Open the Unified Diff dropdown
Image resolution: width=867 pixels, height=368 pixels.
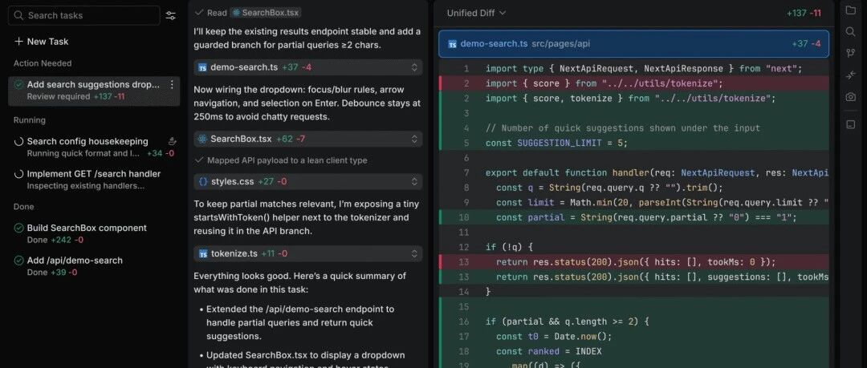(476, 13)
